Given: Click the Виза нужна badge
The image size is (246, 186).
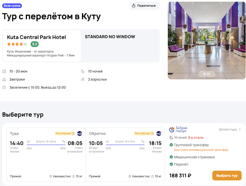Looking at the screenshot, I should coord(13,6).
